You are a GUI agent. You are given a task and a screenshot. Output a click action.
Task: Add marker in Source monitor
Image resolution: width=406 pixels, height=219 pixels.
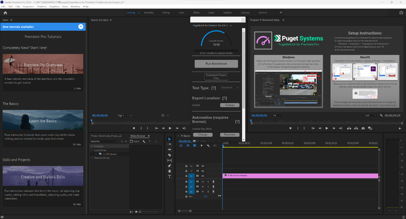(x=134, y=128)
